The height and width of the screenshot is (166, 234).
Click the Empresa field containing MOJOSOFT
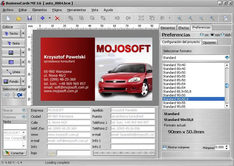coord(69,110)
